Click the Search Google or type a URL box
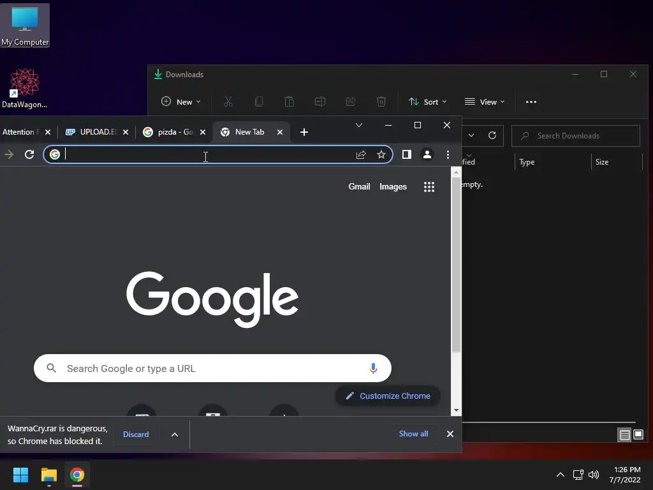The width and height of the screenshot is (653, 490). pyautogui.click(x=212, y=368)
